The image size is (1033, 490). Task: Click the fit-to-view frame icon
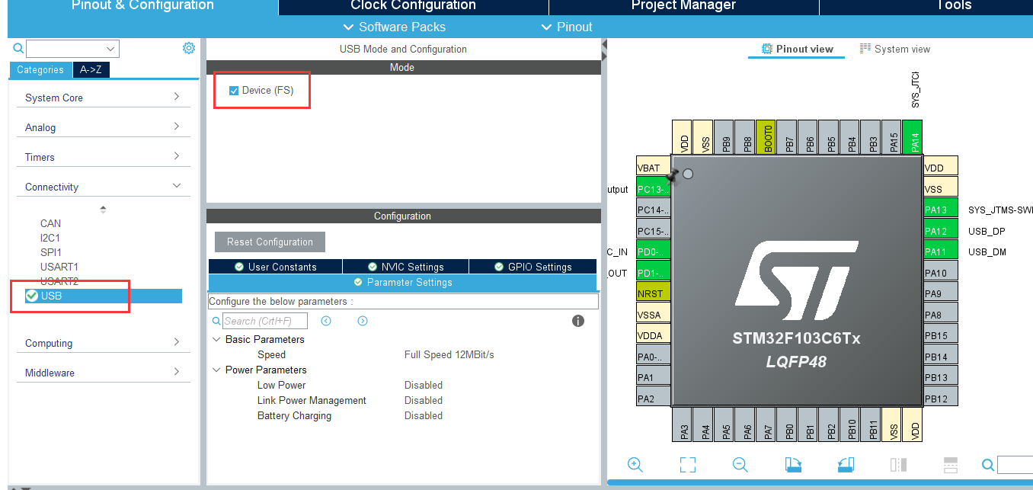point(687,464)
